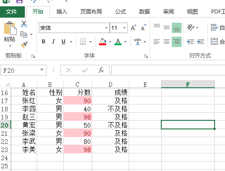225x171 pixels.
Task: Click the wén phonetic guide icon
Action: [138, 42]
